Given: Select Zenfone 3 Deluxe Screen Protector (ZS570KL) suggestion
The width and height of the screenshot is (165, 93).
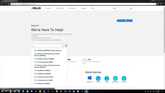Looking at the screenshot, I should 47,66.
